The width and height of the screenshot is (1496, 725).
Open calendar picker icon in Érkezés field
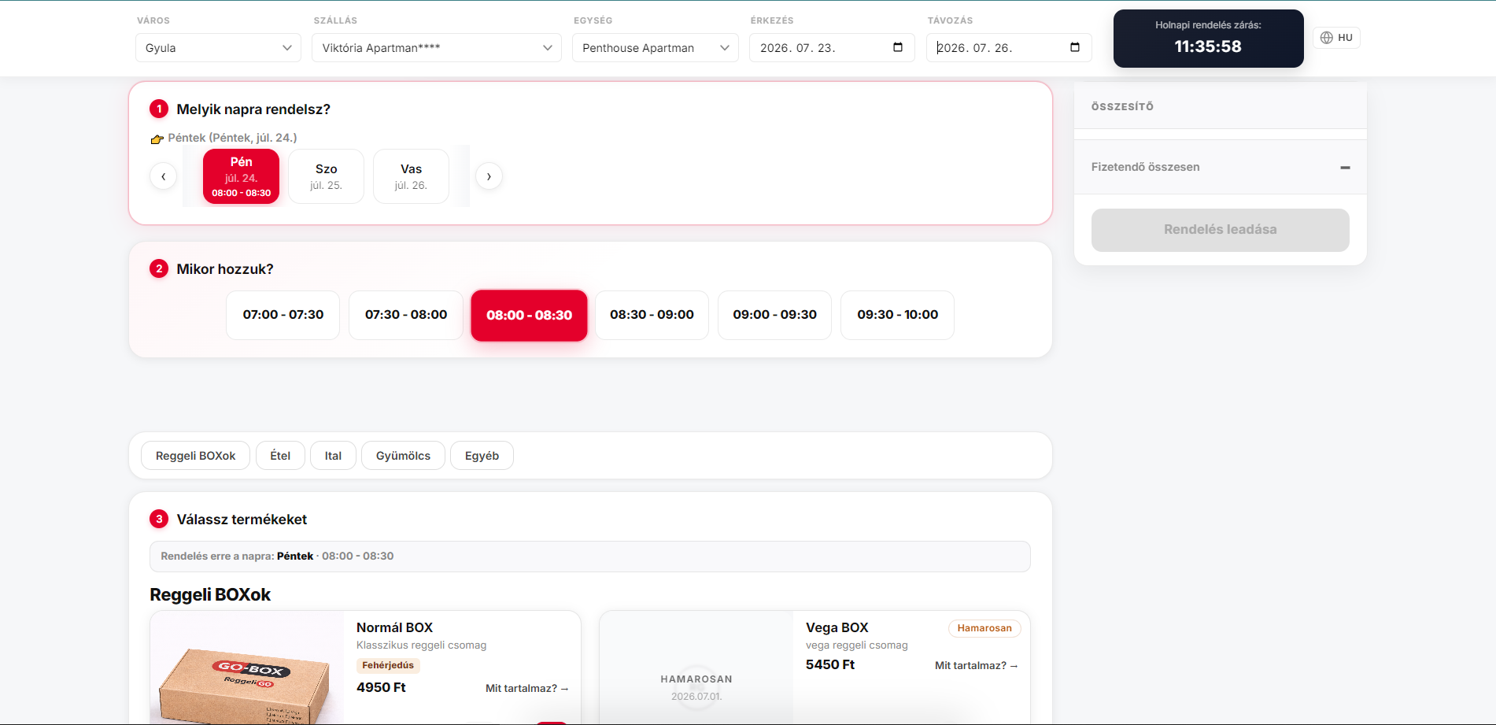pyautogui.click(x=898, y=47)
